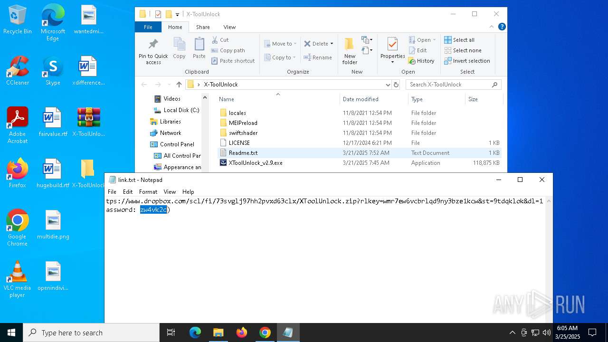This screenshot has width=608, height=342.
Task: Click Select none
Action: [x=463, y=50]
